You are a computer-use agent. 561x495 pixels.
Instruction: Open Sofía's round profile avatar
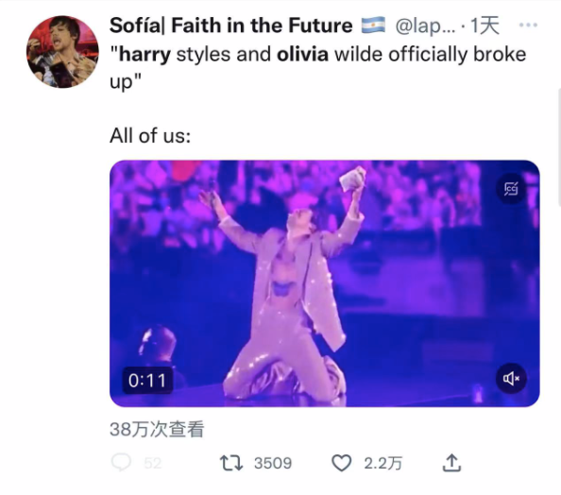(62, 52)
